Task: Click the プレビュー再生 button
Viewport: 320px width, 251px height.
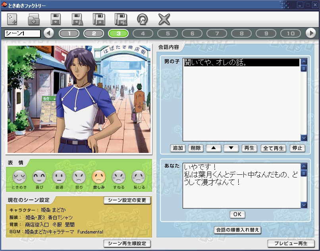Action: [291, 243]
